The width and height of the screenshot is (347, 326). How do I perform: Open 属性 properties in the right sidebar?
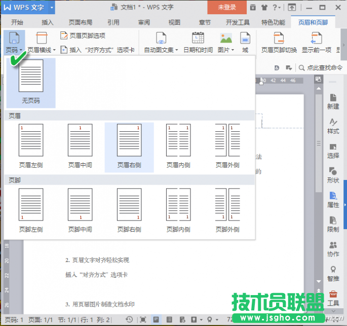pyautogui.click(x=333, y=200)
